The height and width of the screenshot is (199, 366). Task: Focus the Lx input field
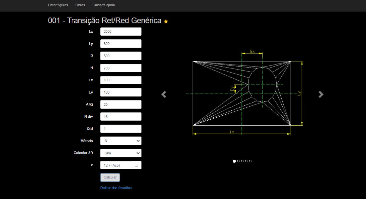pos(121,32)
